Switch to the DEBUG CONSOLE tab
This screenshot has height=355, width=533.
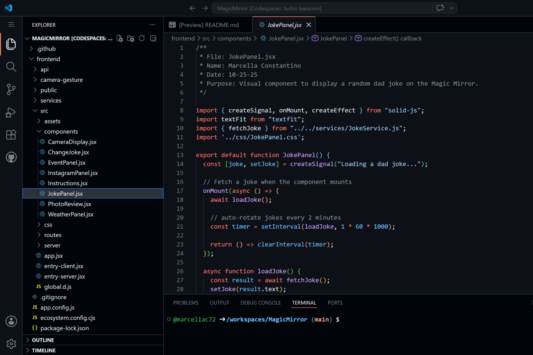[260, 303]
